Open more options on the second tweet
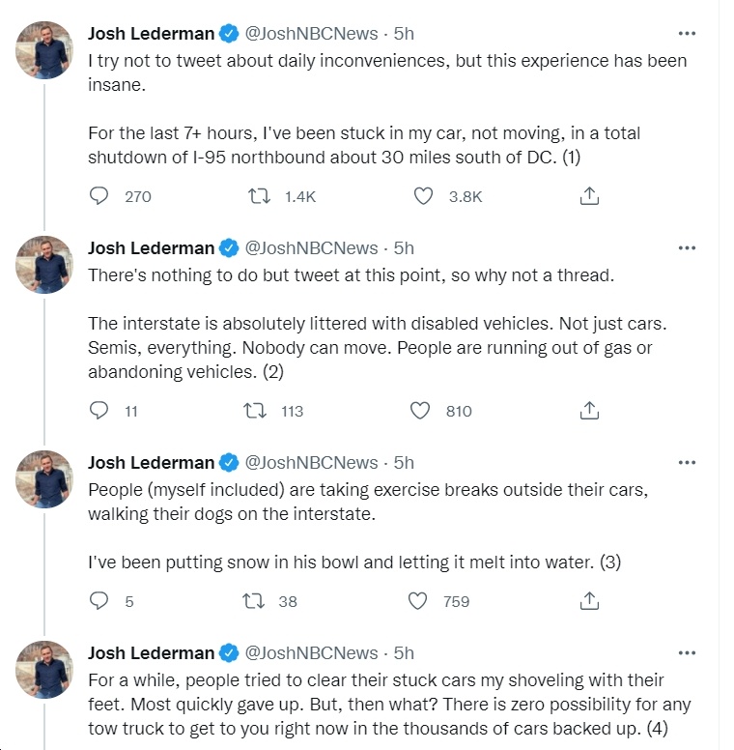 (x=687, y=247)
